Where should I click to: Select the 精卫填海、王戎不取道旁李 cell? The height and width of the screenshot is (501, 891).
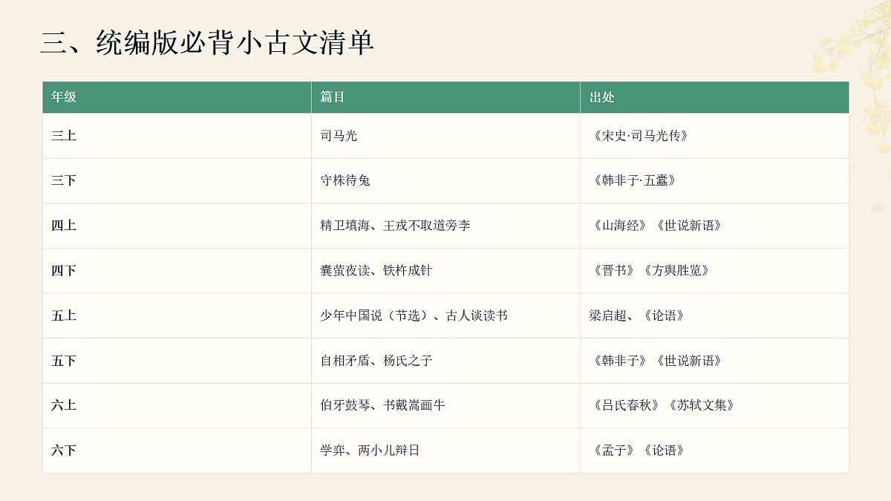coord(446,226)
